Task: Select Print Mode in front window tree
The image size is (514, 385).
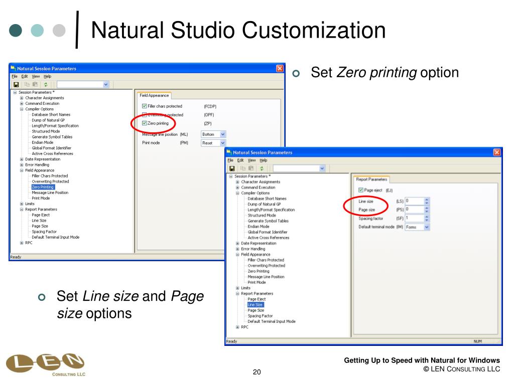Action: [x=256, y=282]
